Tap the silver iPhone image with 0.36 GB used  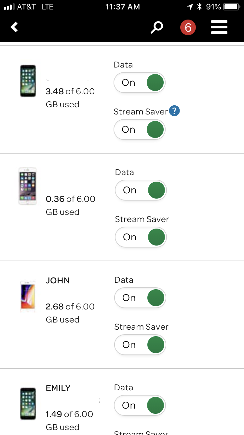pos(28,186)
